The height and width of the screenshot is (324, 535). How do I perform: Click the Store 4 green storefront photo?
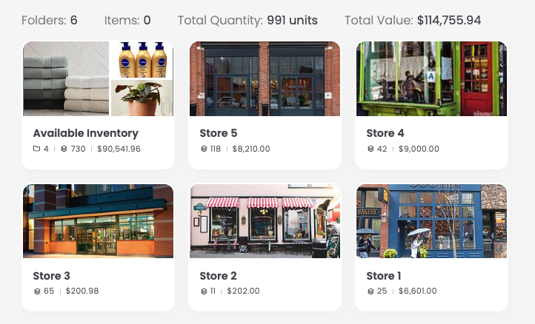coord(431,78)
